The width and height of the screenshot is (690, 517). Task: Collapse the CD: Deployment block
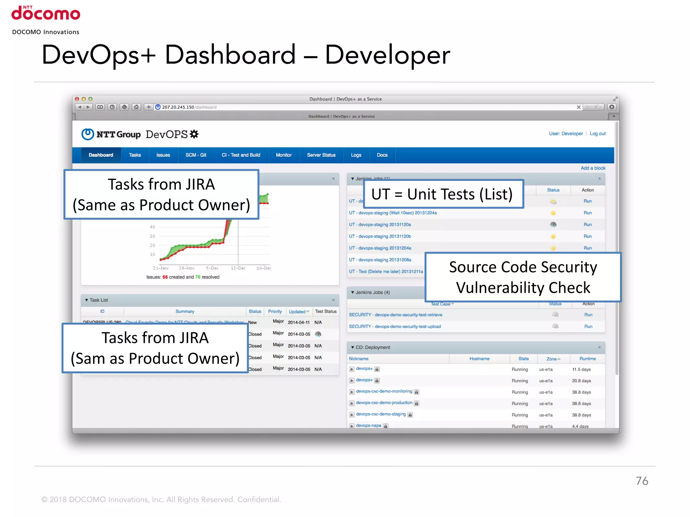[x=353, y=347]
